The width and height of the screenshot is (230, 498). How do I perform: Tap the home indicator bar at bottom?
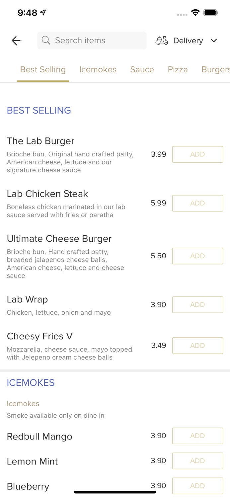pyautogui.click(x=115, y=491)
